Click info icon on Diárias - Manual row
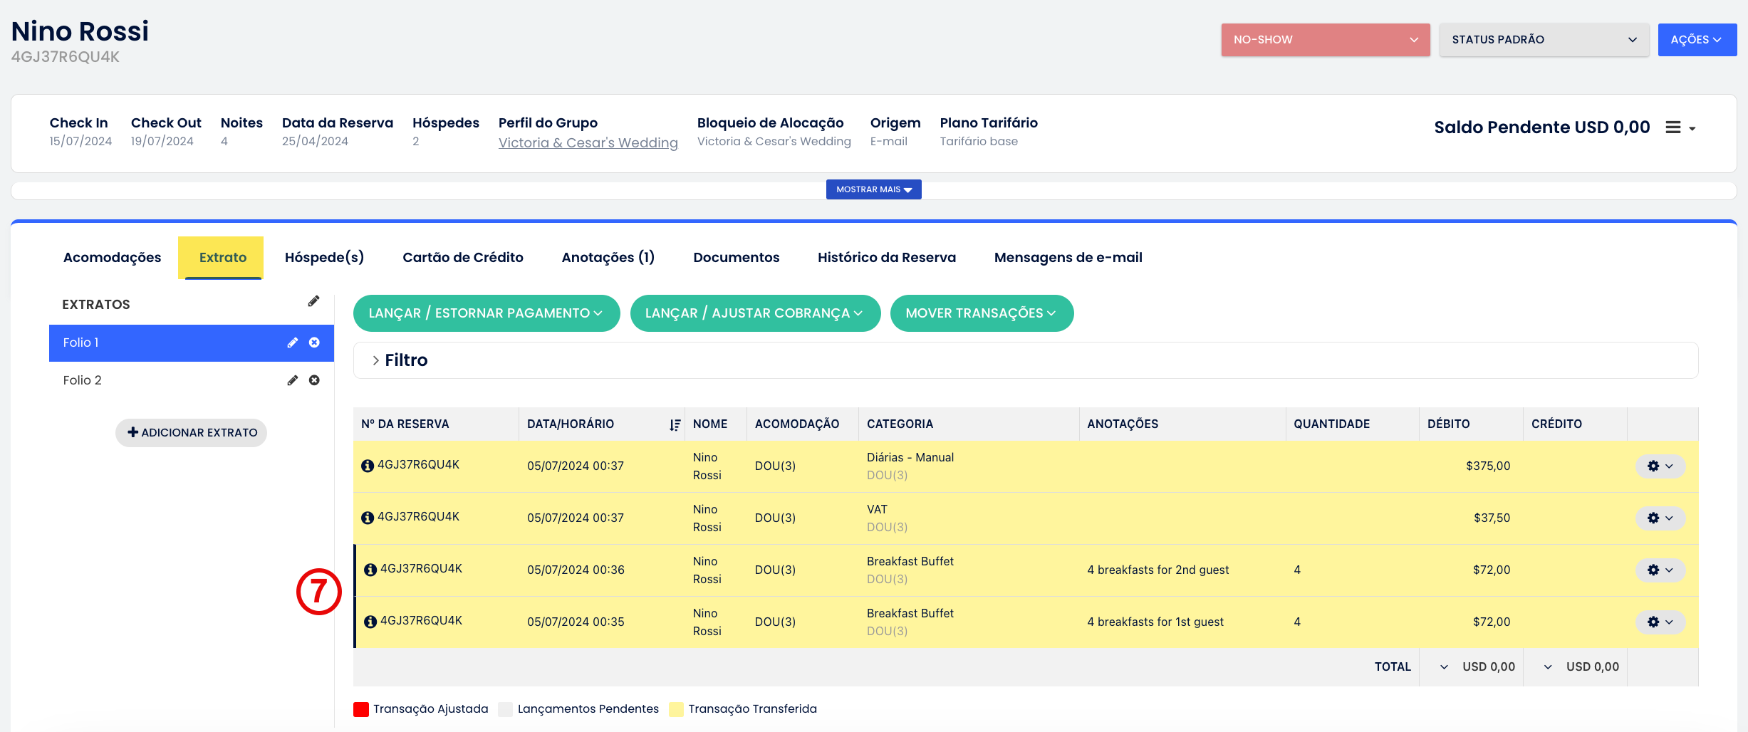Screen dimensions: 1748x732 (368, 466)
